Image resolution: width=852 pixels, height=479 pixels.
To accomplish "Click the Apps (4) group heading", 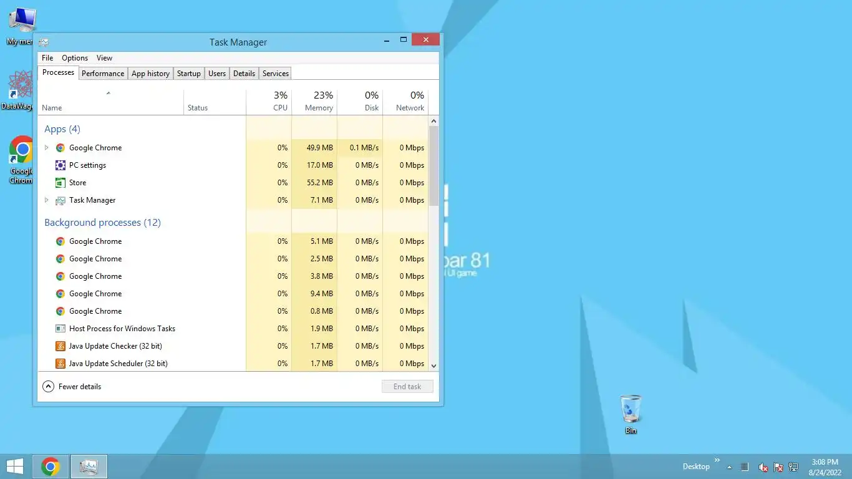I will (62, 129).
